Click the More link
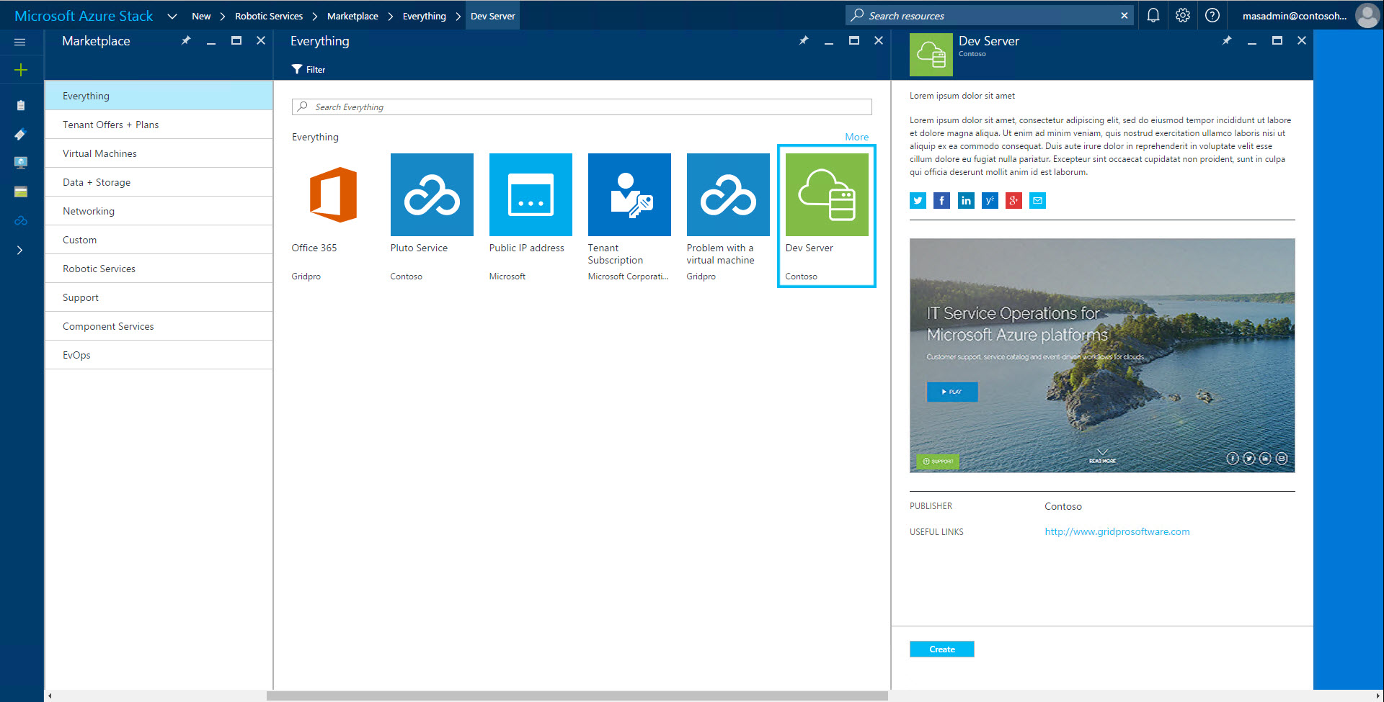 [856, 137]
